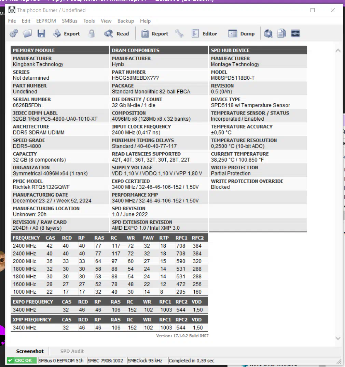The height and width of the screenshot is (367, 345).
Task: Open the Edit menu
Action: (x=26, y=21)
